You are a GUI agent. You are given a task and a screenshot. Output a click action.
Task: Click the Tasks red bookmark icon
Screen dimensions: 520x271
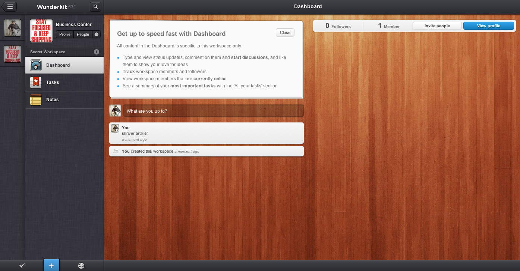pyautogui.click(x=36, y=82)
